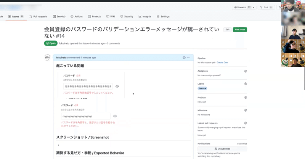Click the bottom video participant thumbnail
This screenshot has width=305, height=159.
pyautogui.click(x=293, y=60)
